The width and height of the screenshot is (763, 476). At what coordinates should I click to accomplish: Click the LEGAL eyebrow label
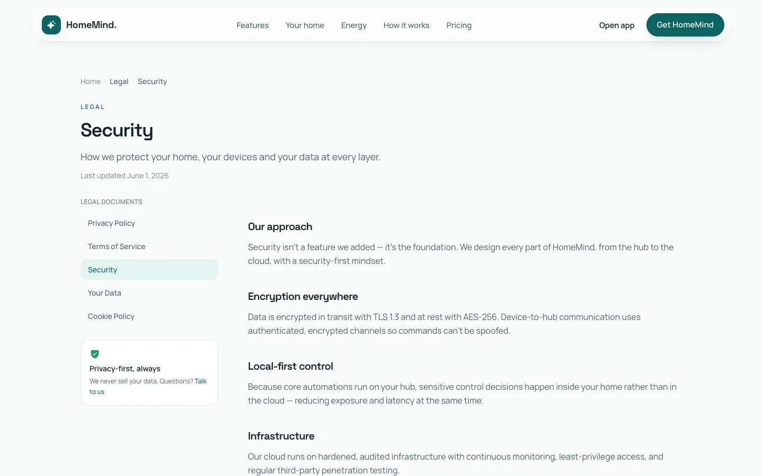(x=93, y=107)
